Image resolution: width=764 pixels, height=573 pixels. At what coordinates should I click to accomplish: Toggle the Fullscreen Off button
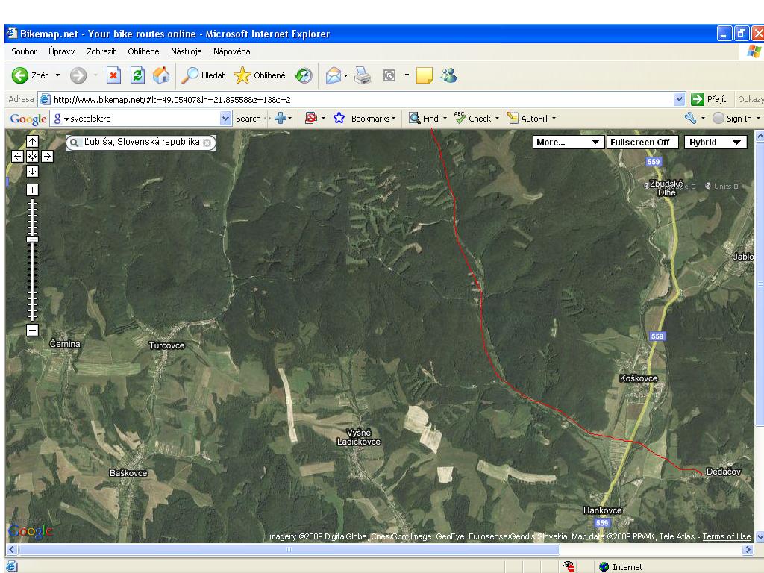point(640,143)
